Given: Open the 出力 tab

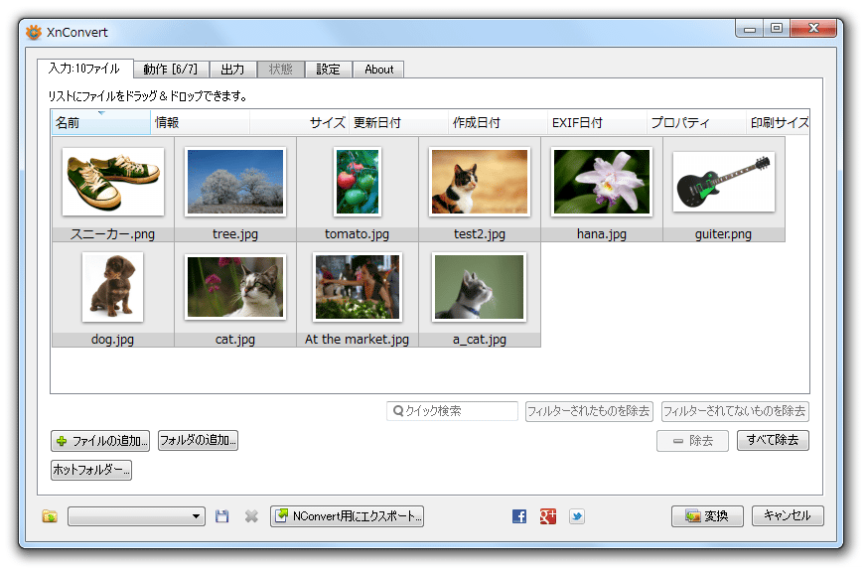Looking at the screenshot, I should pyautogui.click(x=232, y=70).
